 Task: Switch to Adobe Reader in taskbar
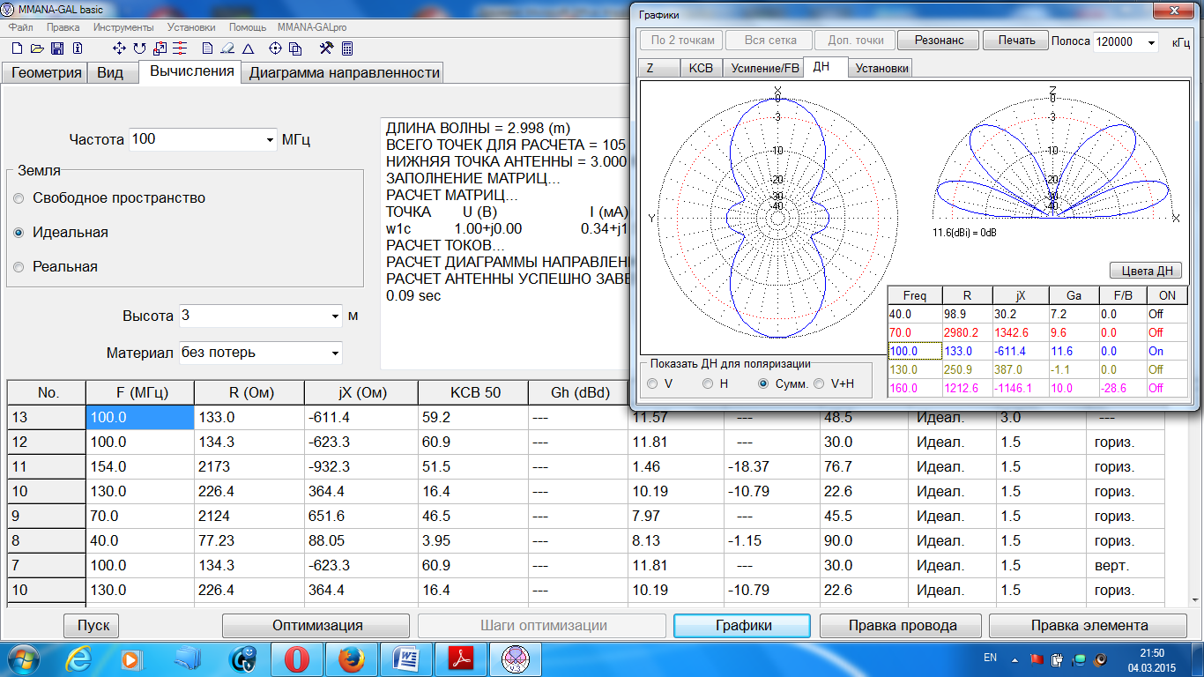[462, 658]
